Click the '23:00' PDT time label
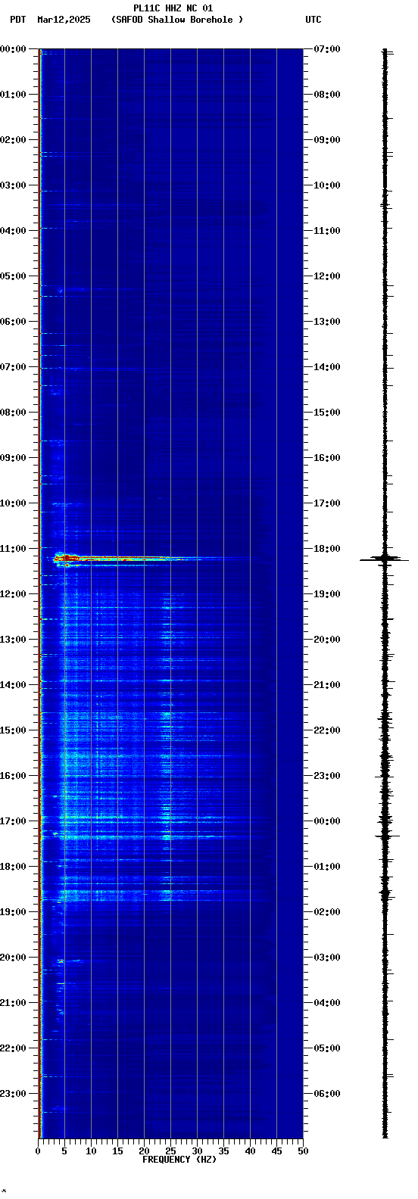This screenshot has height=1199, width=418. tap(14, 1094)
